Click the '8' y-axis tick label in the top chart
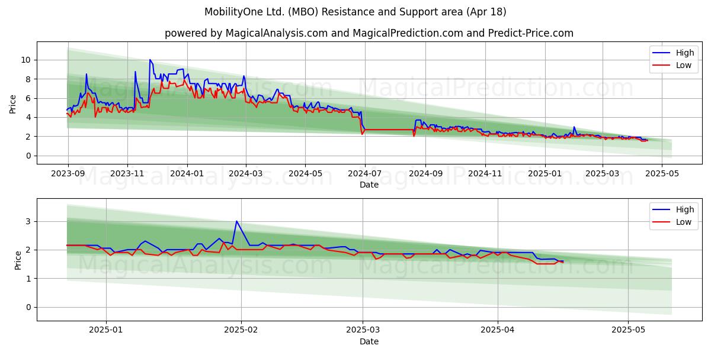The height and width of the screenshot is (355, 711). pyautogui.click(x=29, y=79)
